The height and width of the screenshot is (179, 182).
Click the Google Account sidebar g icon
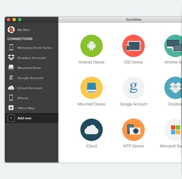pyautogui.click(x=11, y=78)
